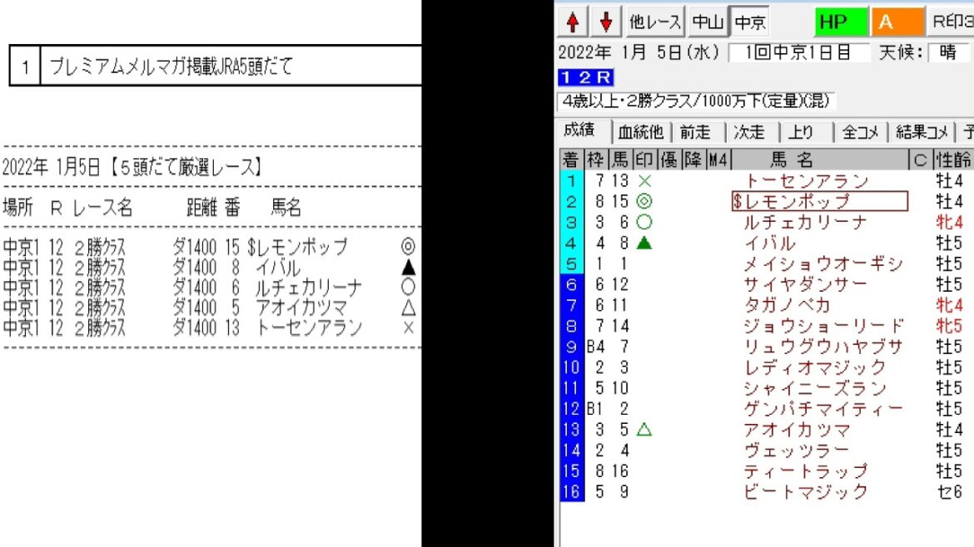
Task: Open the 他レース race selector
Action: coord(655,22)
